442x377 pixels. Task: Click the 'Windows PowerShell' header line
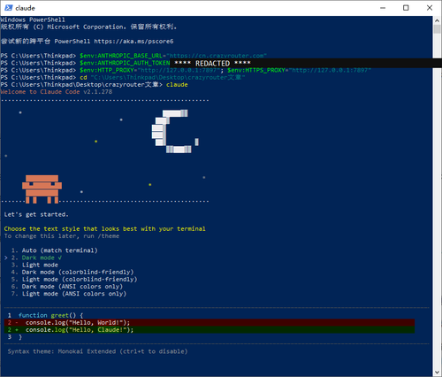[33, 19]
